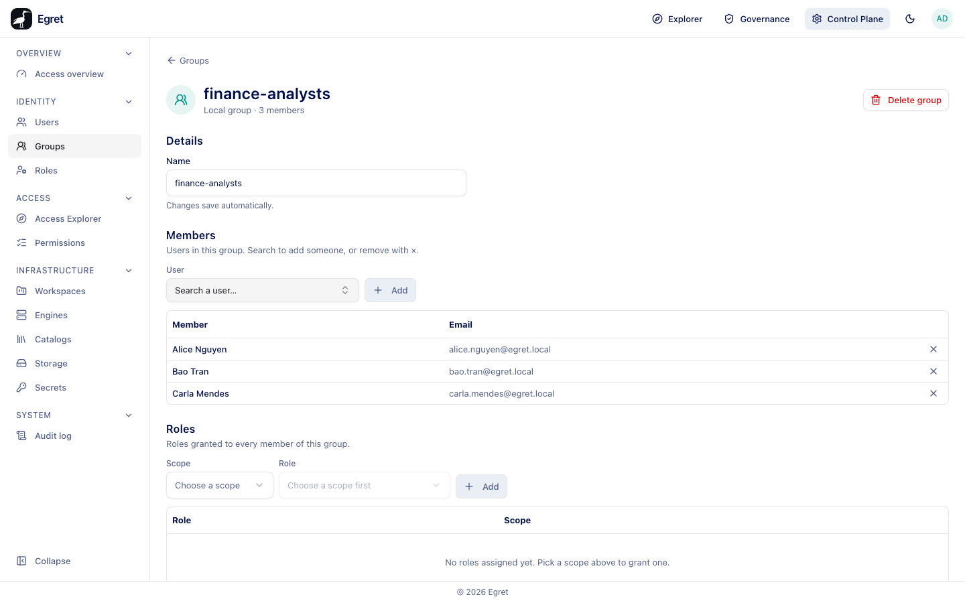Open Permissions in the sidebar
Screen dimensions: 965x603
[74, 243]
